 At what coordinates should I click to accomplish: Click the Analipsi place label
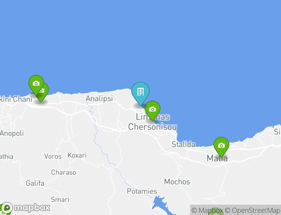(99, 99)
